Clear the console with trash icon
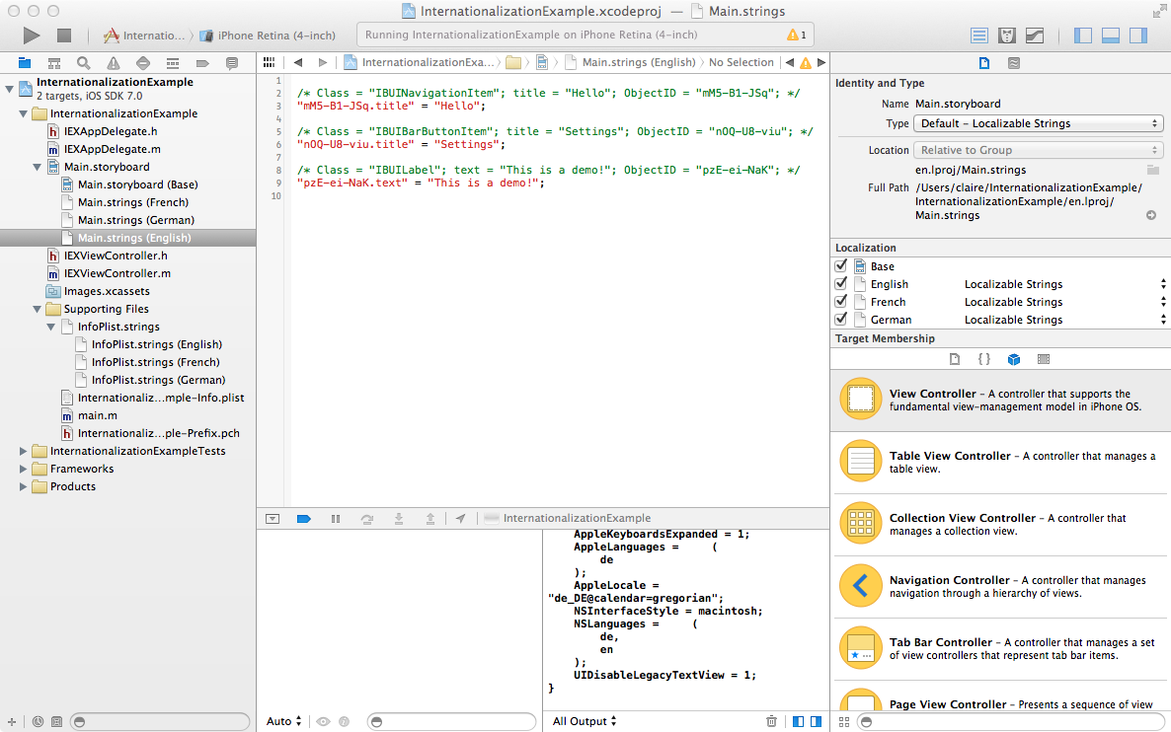 (x=771, y=721)
